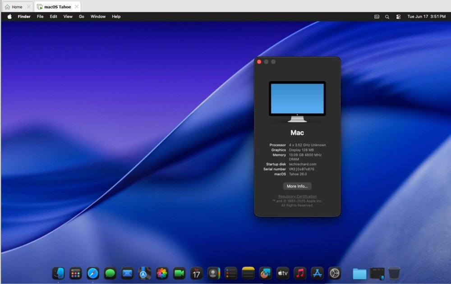Click the More Info... button
This screenshot has width=451, height=284.
pos(297,186)
